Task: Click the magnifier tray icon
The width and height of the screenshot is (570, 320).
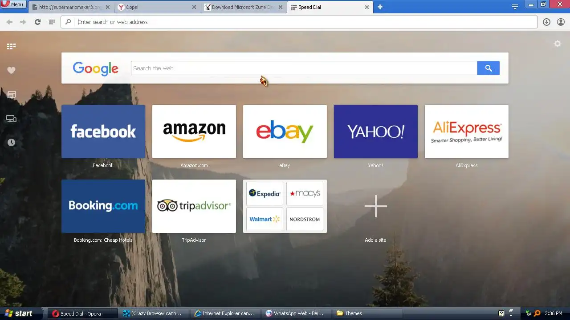Action: tap(537, 313)
